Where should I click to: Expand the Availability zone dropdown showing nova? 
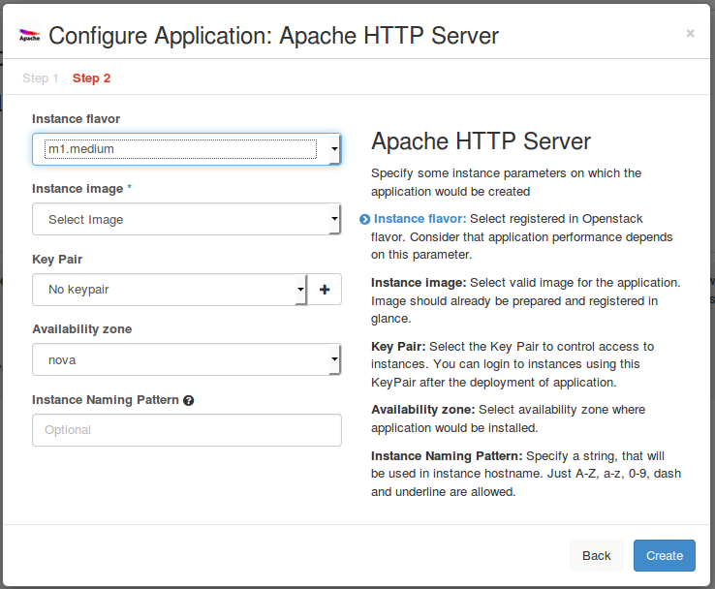click(x=186, y=359)
